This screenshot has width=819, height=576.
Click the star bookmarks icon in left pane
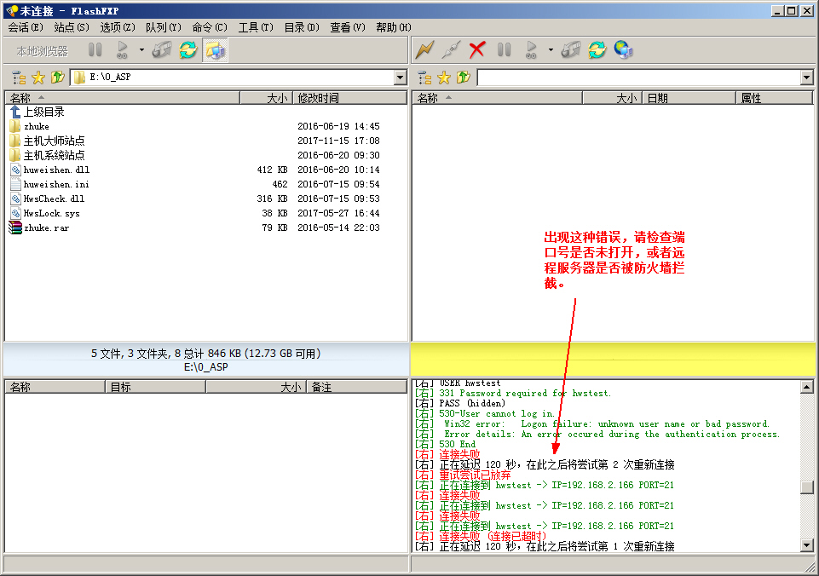coord(38,78)
